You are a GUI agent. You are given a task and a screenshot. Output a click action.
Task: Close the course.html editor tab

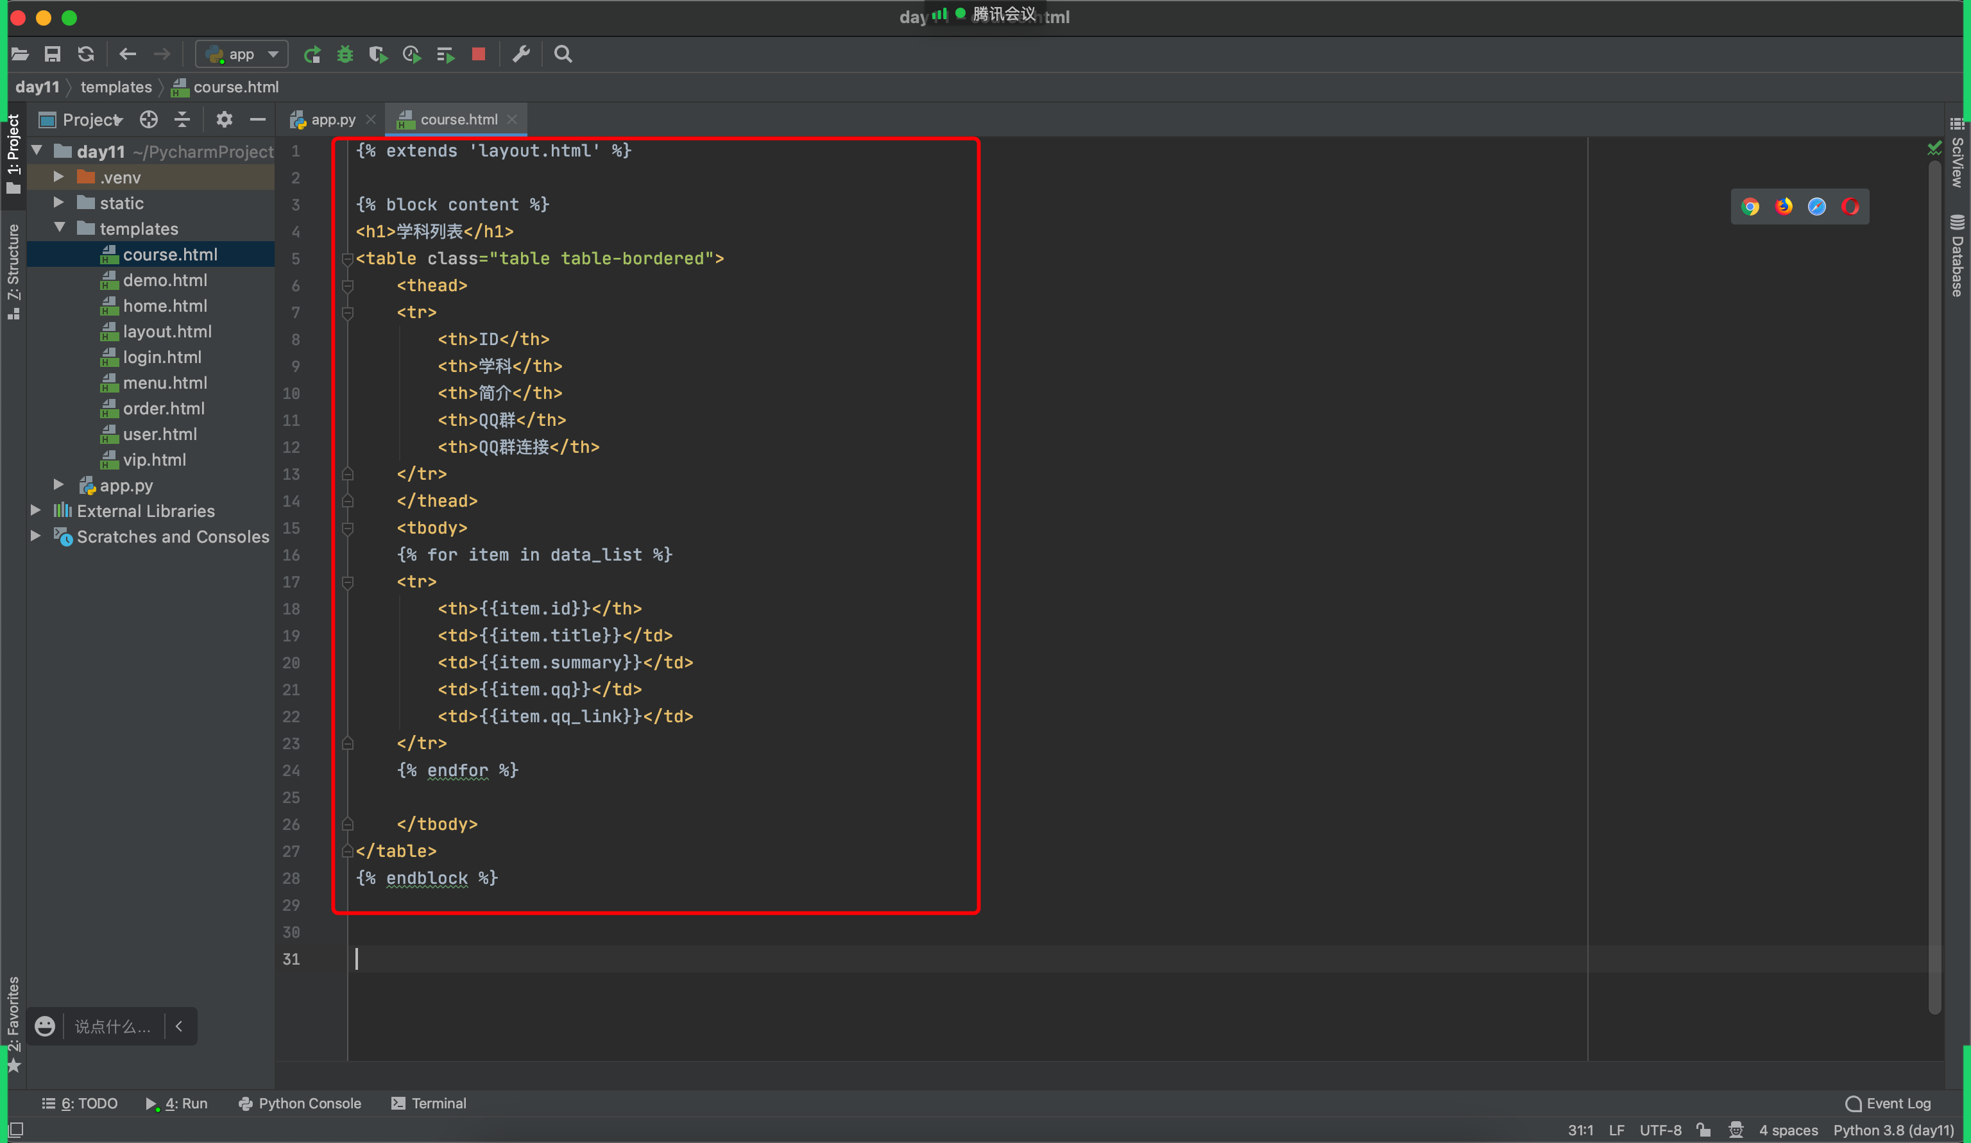click(x=512, y=119)
